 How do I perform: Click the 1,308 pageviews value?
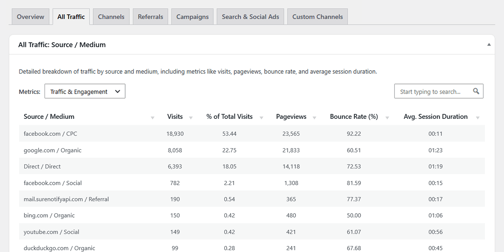tap(291, 183)
